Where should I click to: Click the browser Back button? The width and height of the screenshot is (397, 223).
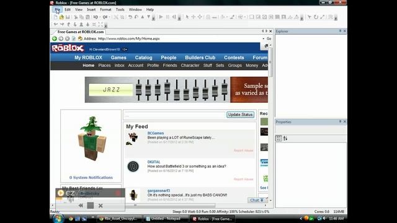pyautogui.click(x=55, y=38)
